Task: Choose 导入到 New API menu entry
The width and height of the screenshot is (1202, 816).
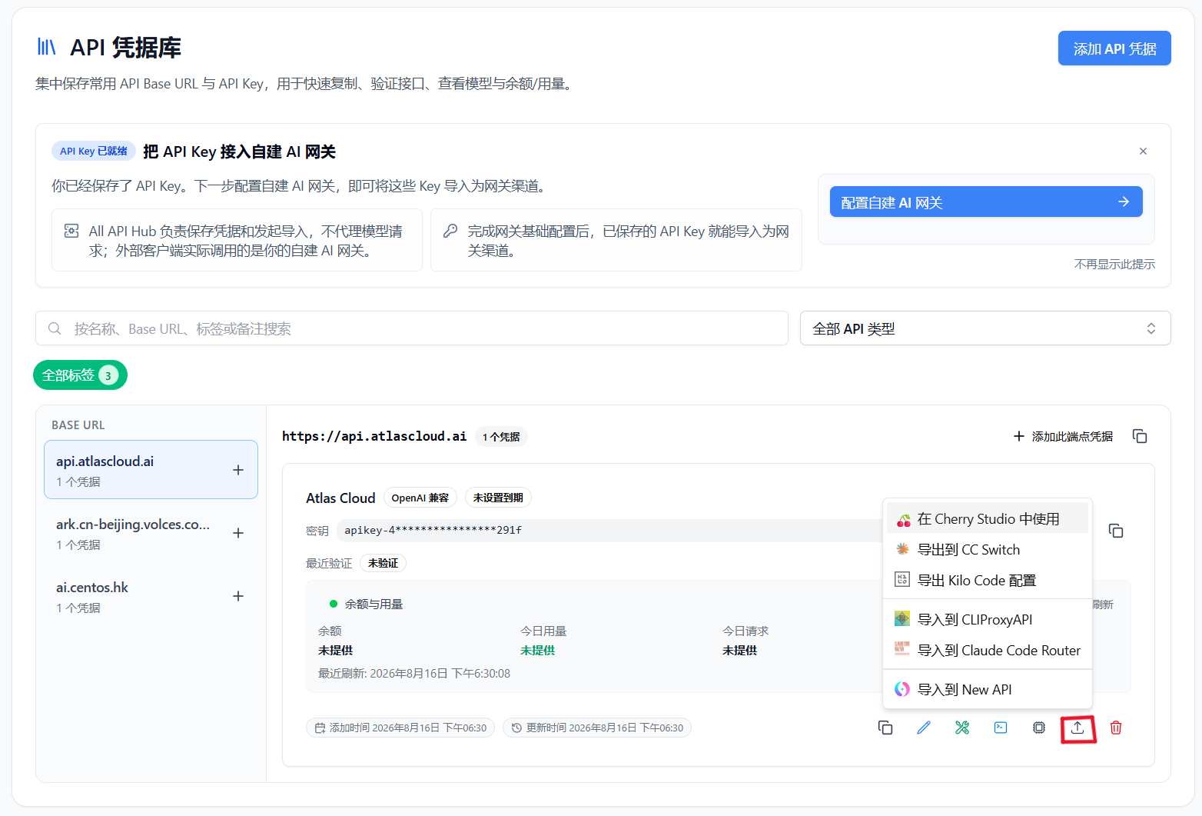Action: [988, 689]
